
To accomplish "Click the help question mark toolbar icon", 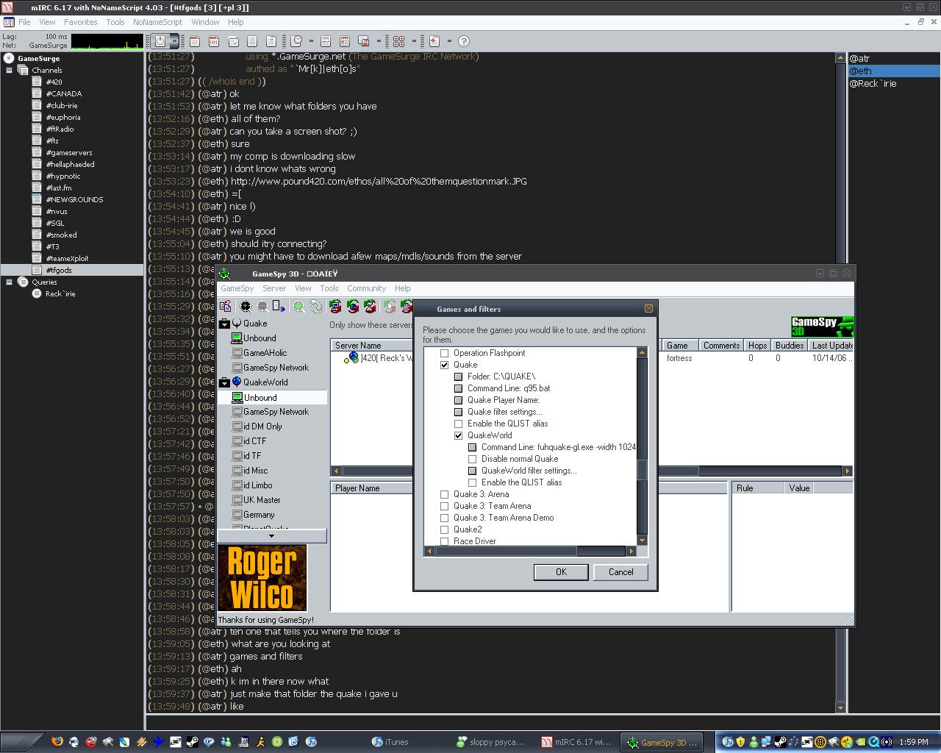I will (464, 41).
